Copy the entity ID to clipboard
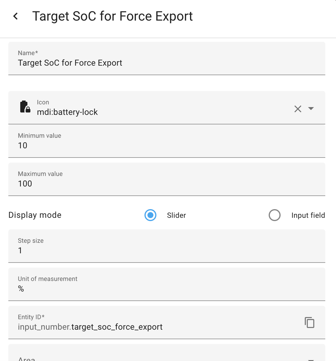Screen dimensions: 336x361 (309, 323)
